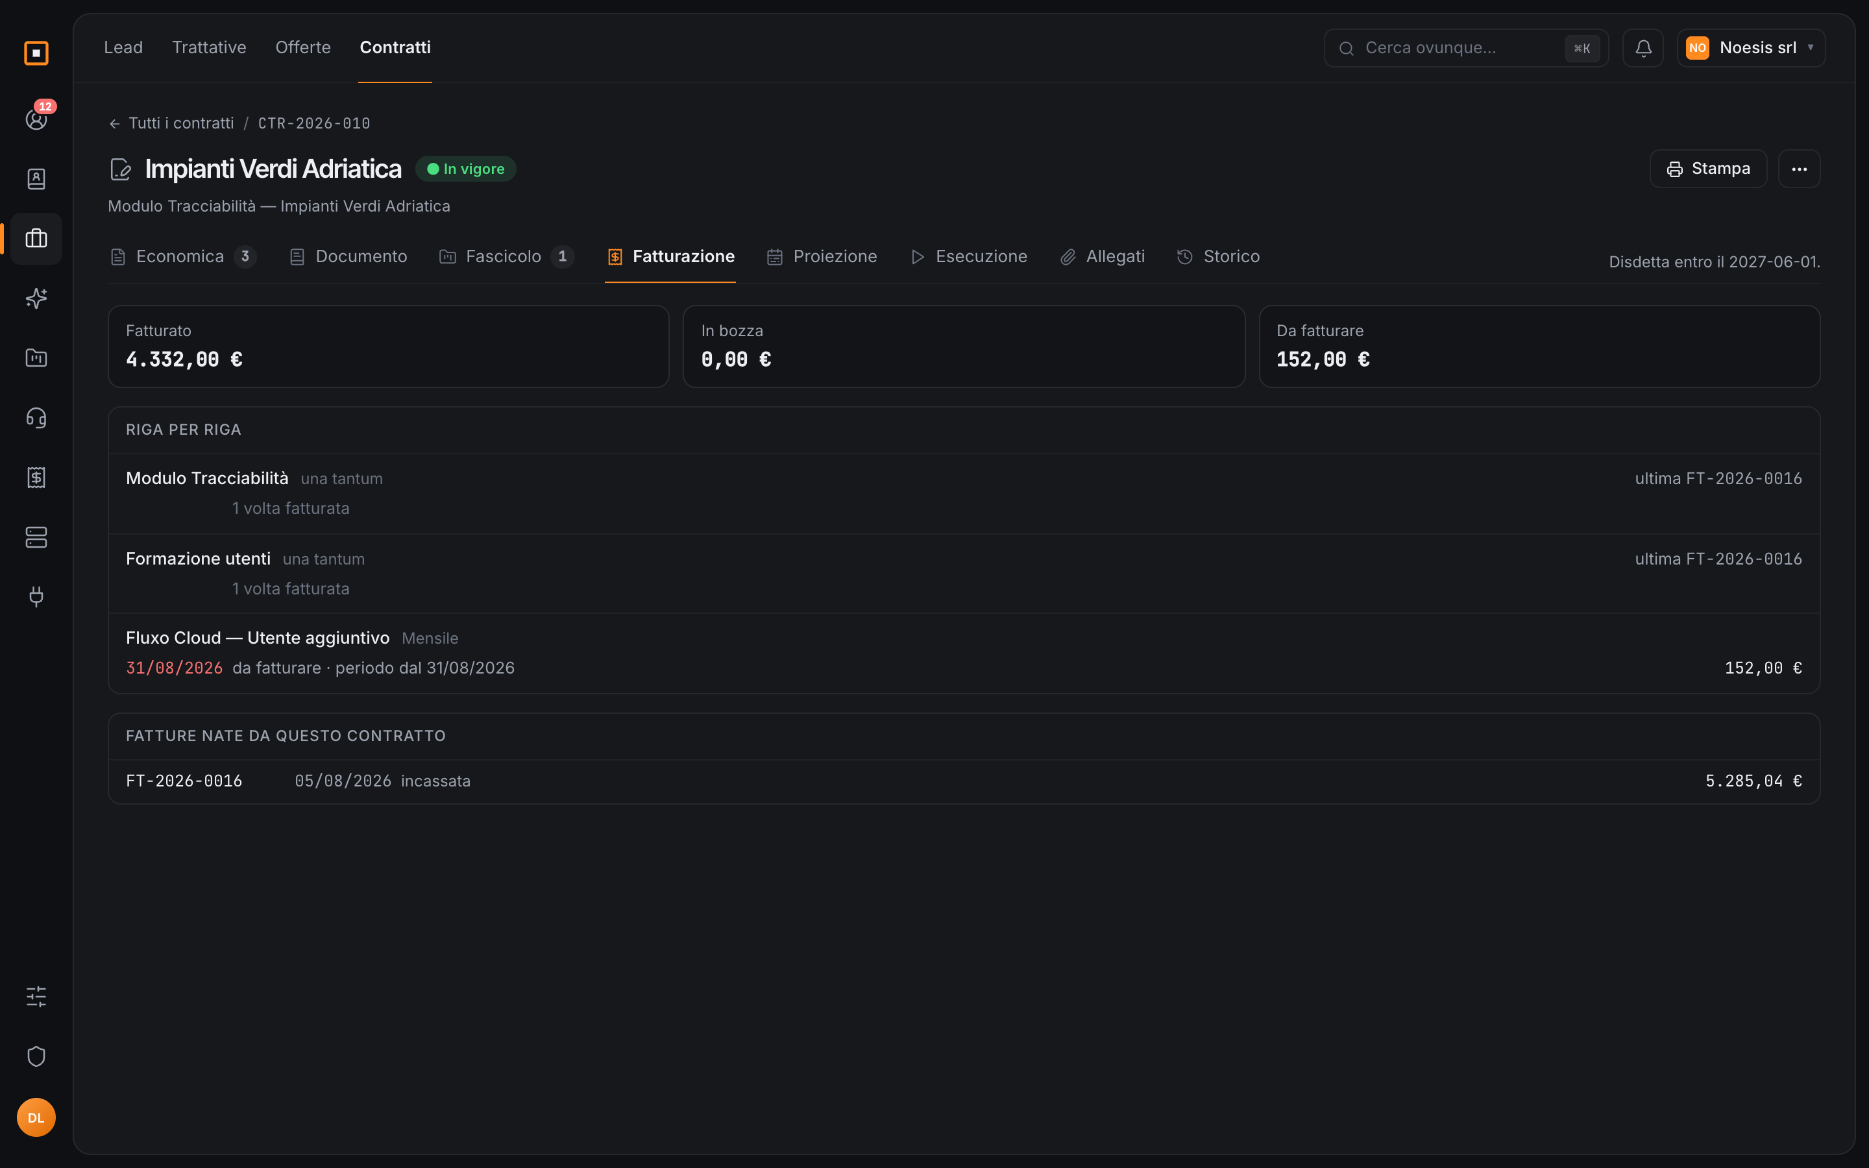Go to the Trattative section

pos(210,47)
